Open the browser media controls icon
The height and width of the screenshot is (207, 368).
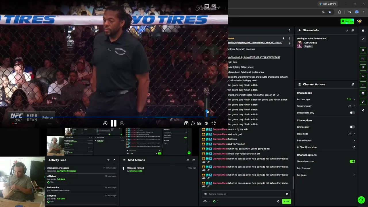pos(350,12)
